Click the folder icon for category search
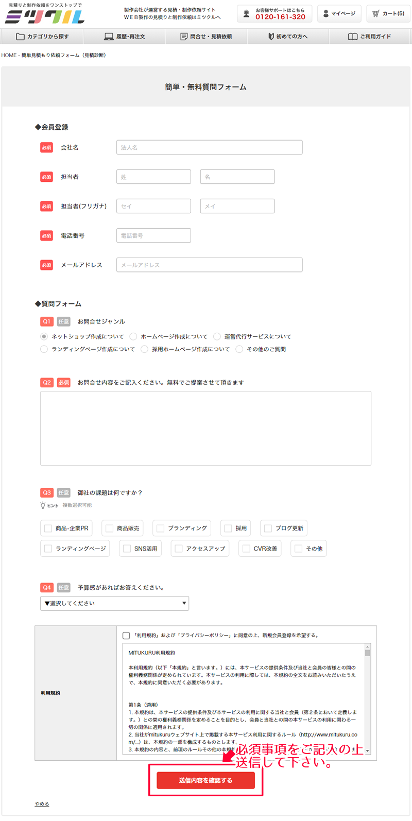 [20, 37]
